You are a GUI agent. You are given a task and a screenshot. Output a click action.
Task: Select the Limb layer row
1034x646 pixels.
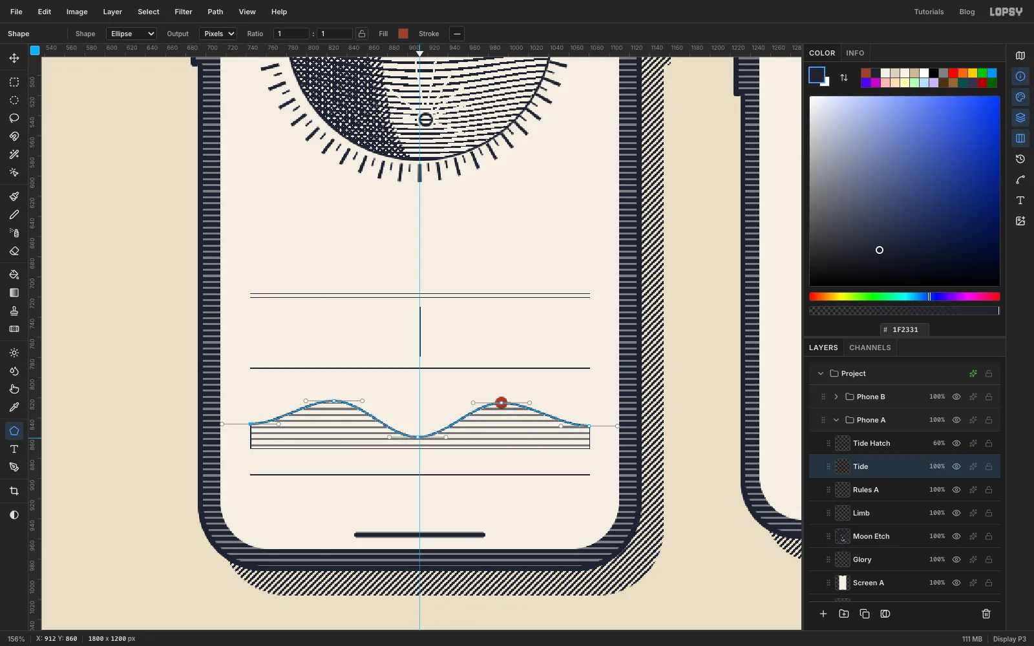905,513
